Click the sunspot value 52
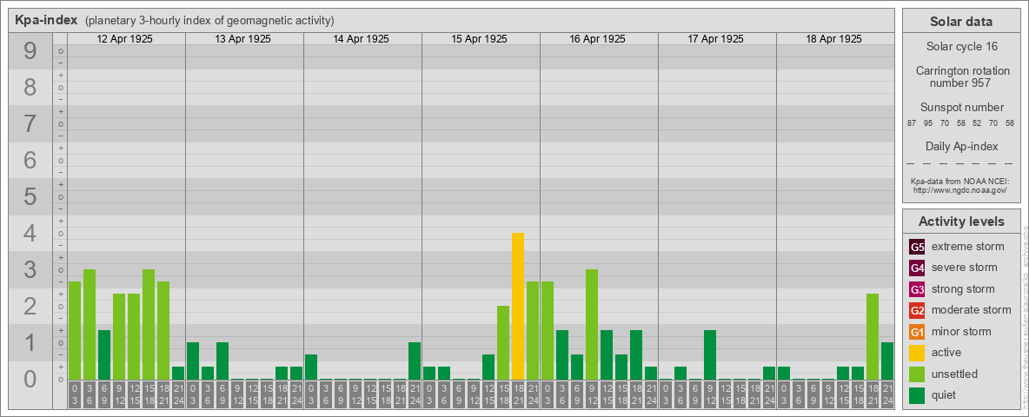The height and width of the screenshot is (417, 1029). [x=977, y=123]
